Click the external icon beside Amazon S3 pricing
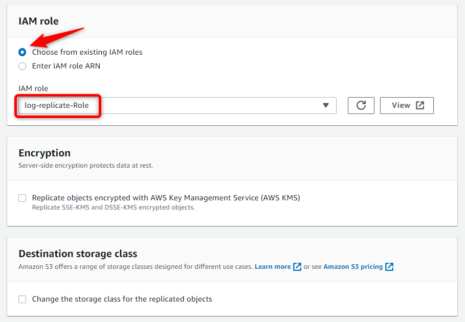The image size is (465, 322). tap(389, 267)
